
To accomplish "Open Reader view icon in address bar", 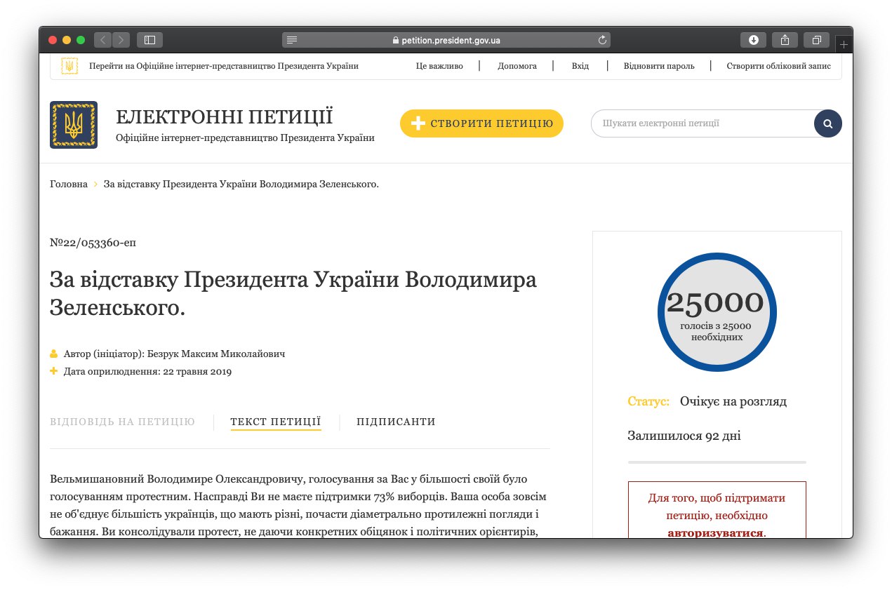I will pos(292,40).
